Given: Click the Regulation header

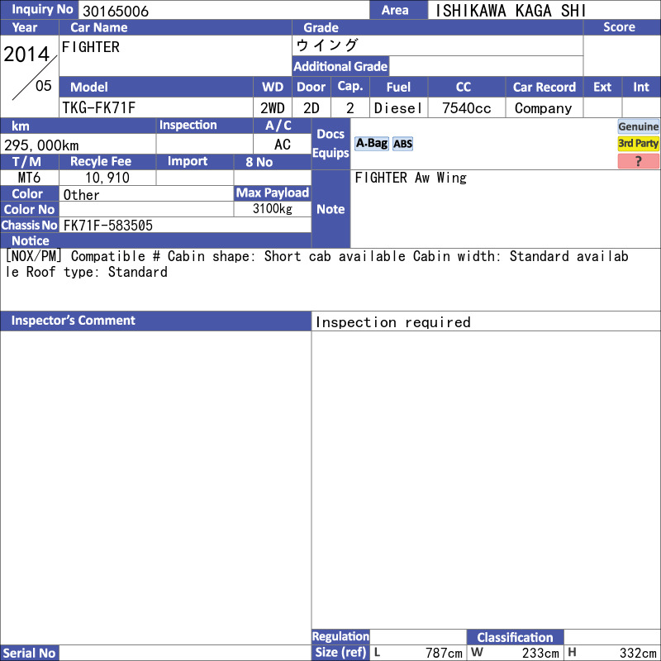Looking at the screenshot, I should pyautogui.click(x=340, y=636).
